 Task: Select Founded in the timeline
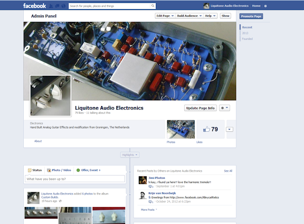(247, 39)
